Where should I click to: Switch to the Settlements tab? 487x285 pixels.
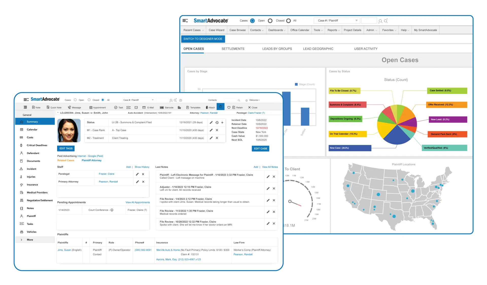point(233,49)
